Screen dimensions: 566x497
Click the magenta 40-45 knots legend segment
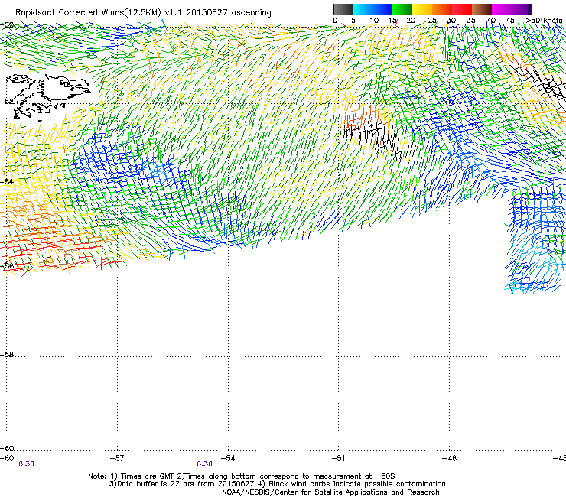coord(502,9)
